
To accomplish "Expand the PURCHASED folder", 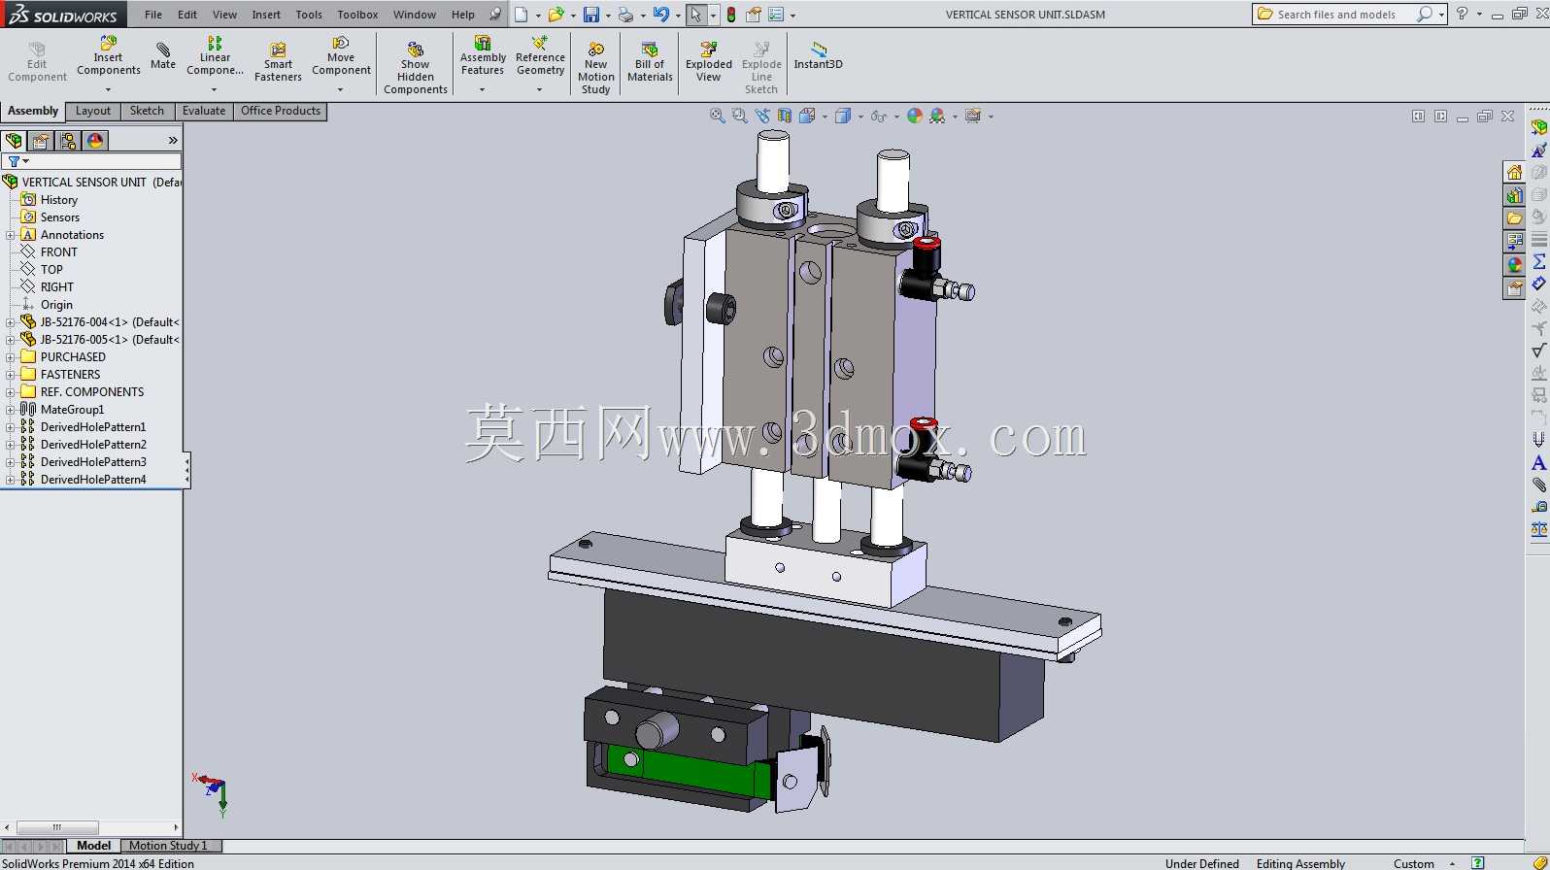I will click(x=10, y=357).
